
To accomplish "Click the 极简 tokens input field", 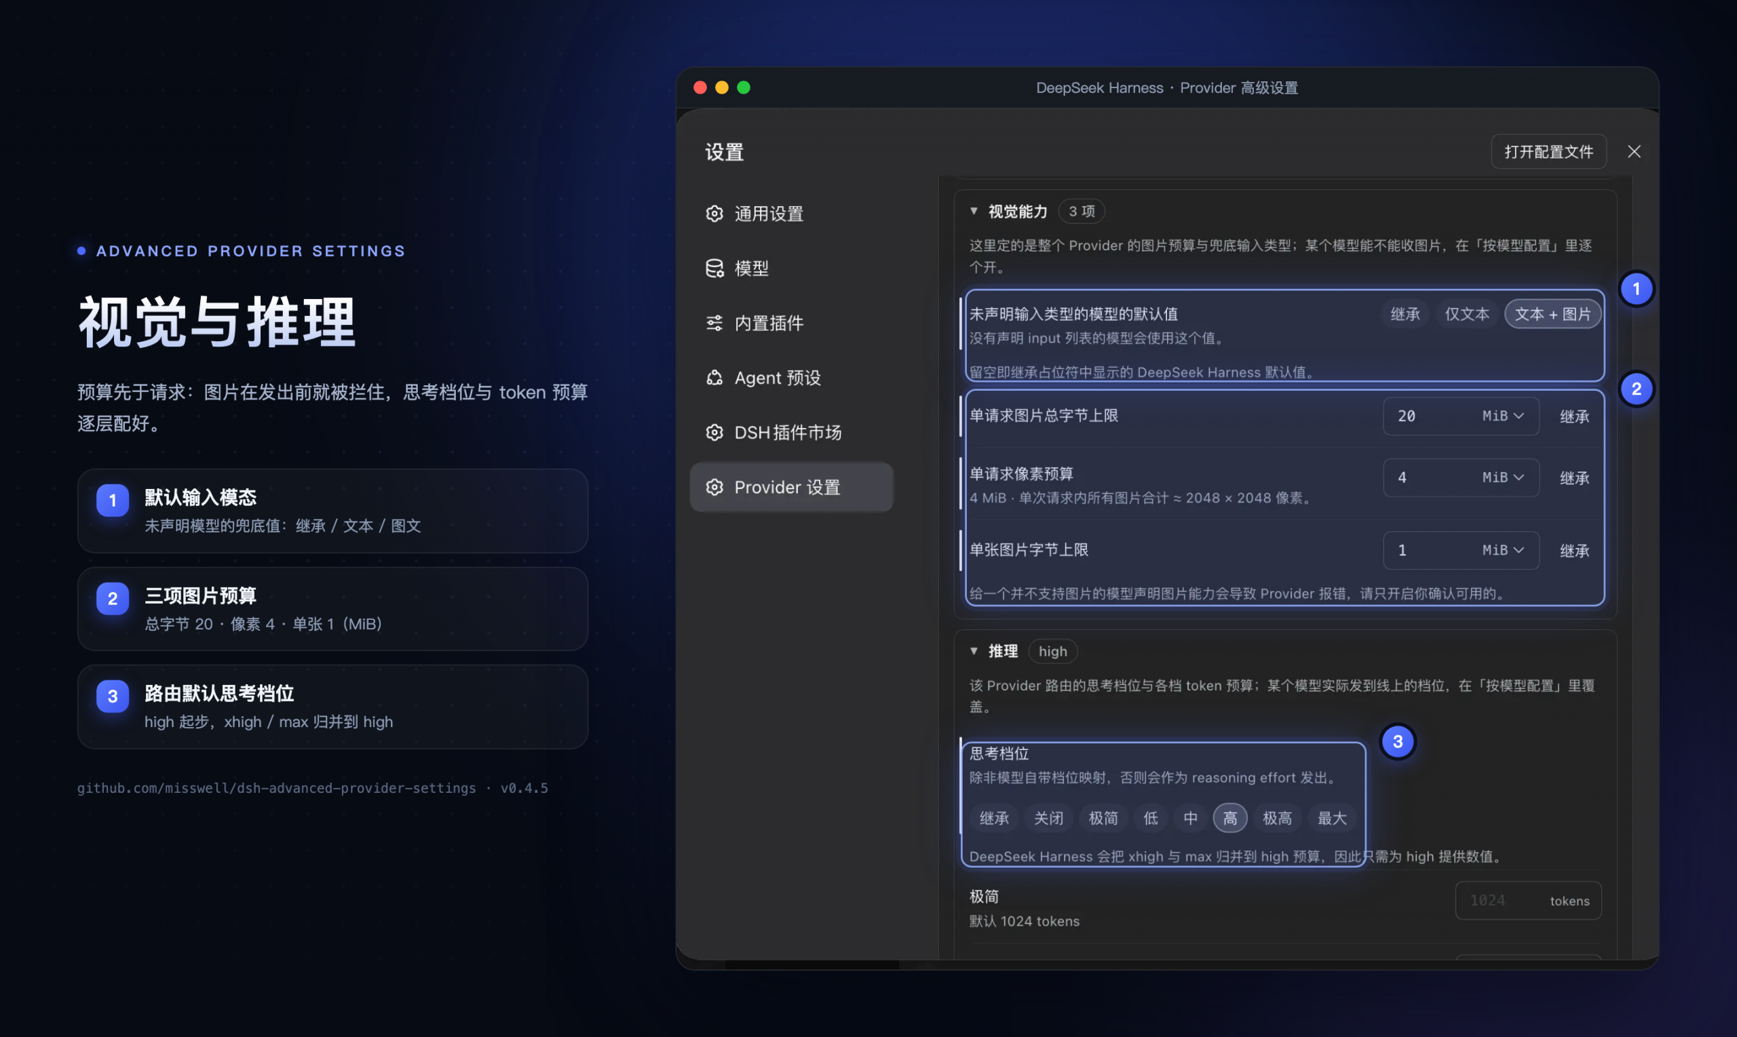I will [x=1528, y=901].
